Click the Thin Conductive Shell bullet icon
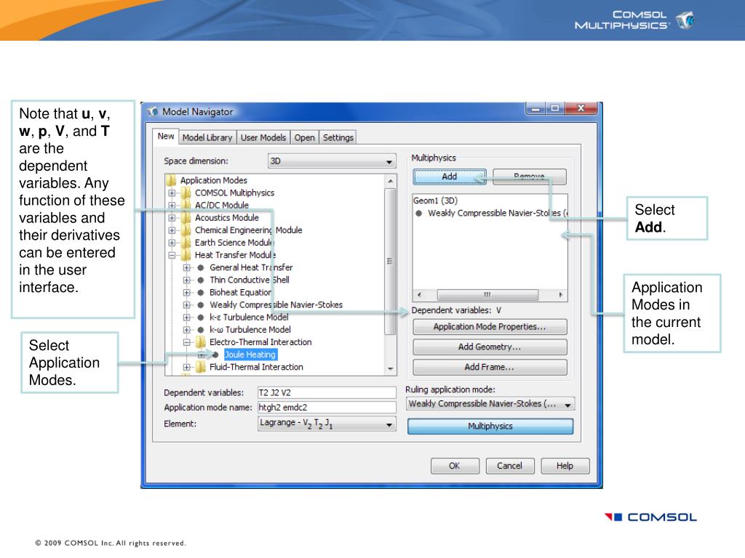The image size is (745, 558). point(201,280)
